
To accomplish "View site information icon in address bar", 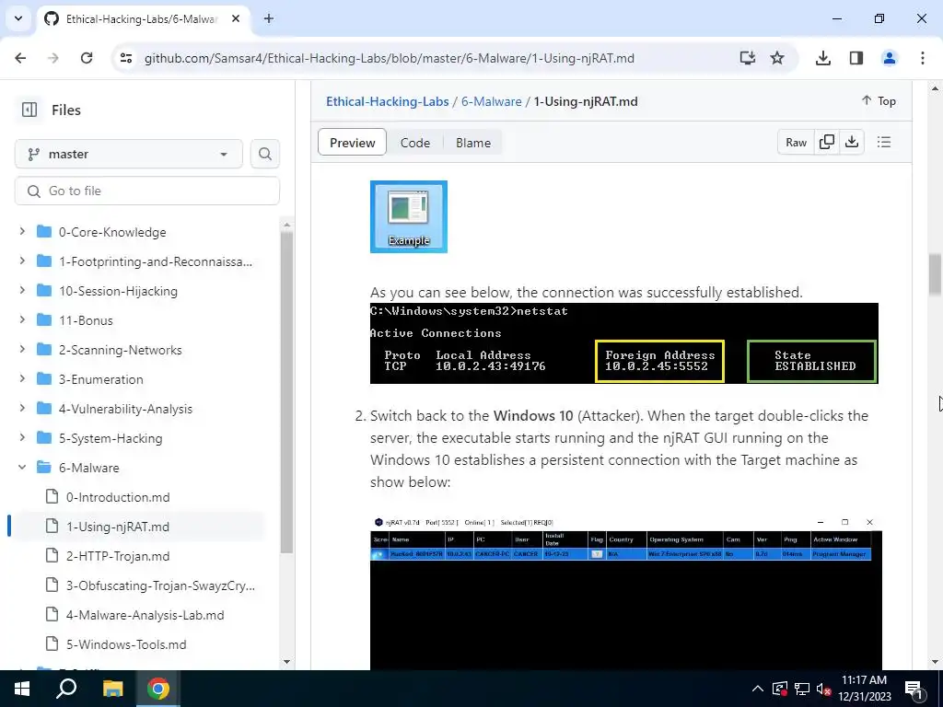I will [x=126, y=58].
